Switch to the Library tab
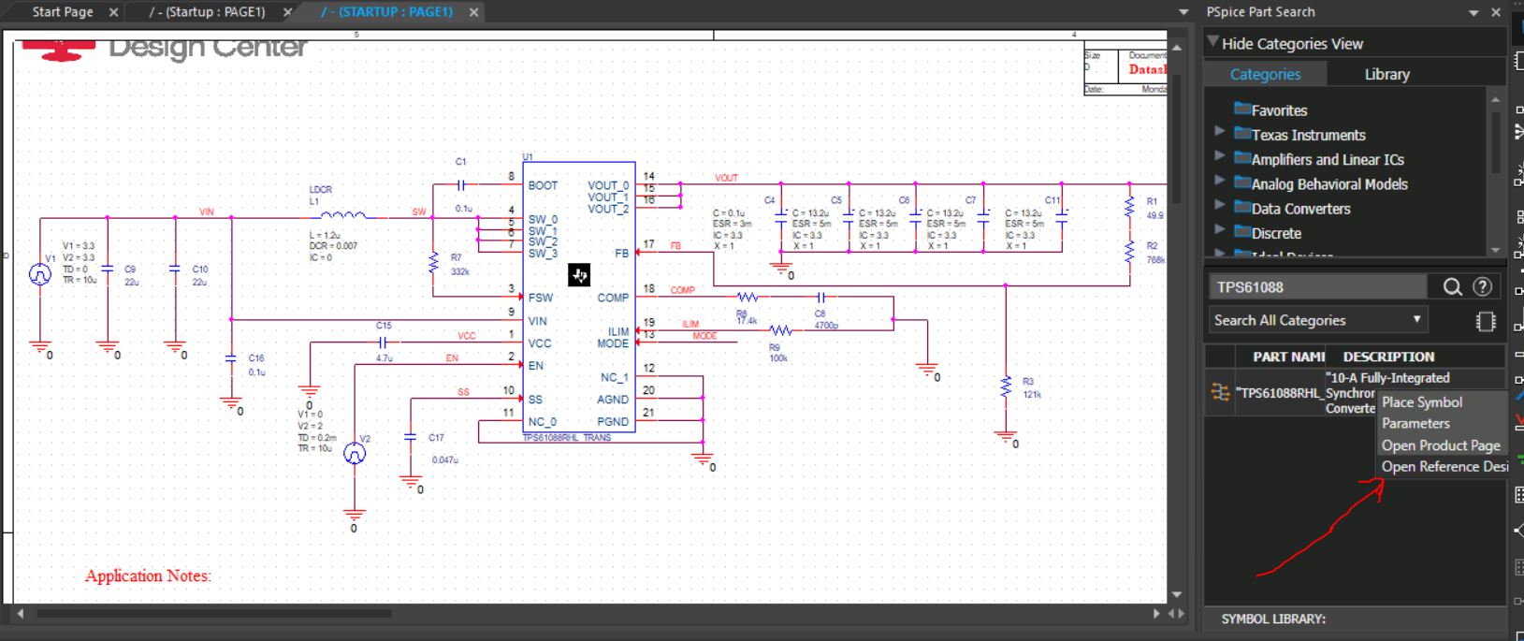1524x641 pixels. 1386,74
